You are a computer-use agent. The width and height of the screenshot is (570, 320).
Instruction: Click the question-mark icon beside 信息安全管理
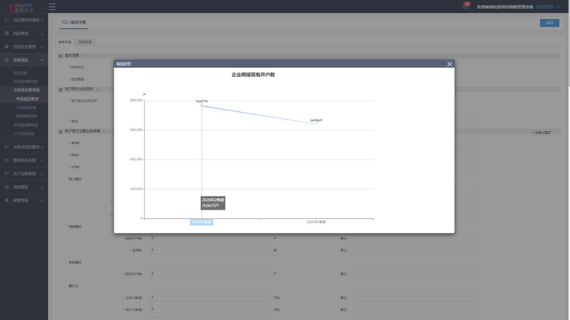point(7,46)
